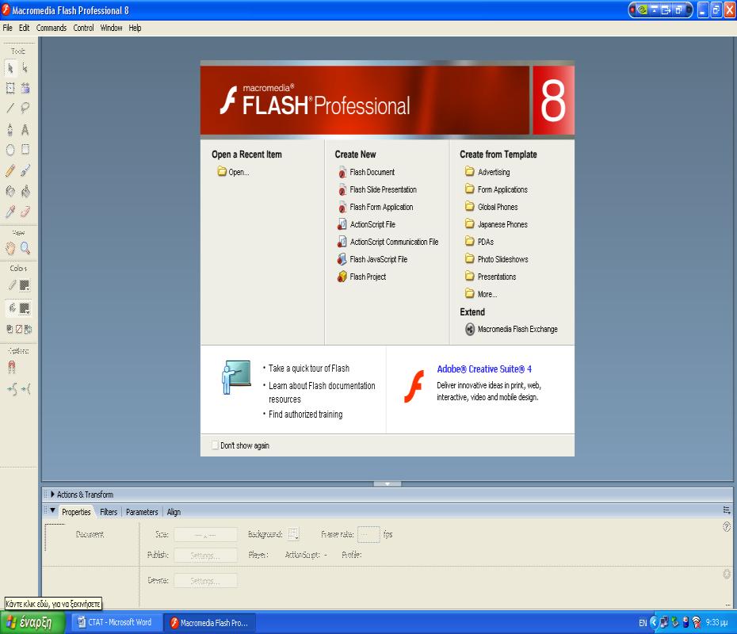Select the Rectangle tool
Viewport: 737px width, 634px height.
coord(25,150)
